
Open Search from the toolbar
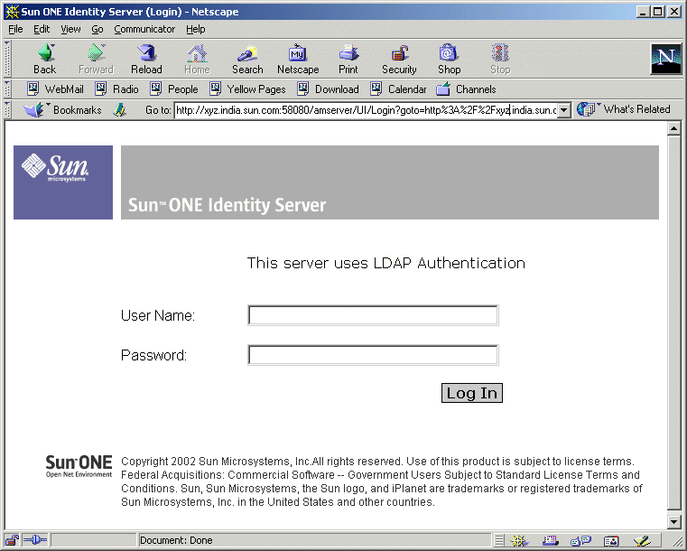tap(247, 60)
